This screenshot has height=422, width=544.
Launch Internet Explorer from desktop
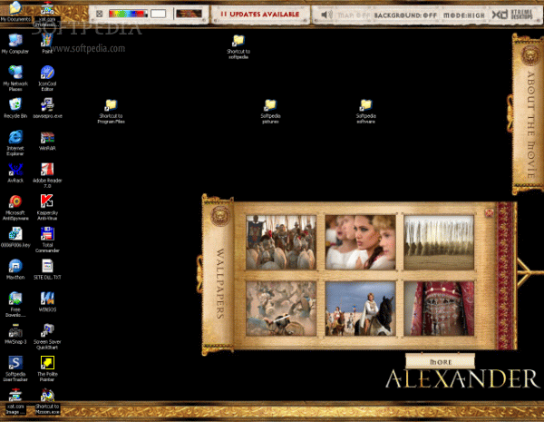click(x=15, y=143)
